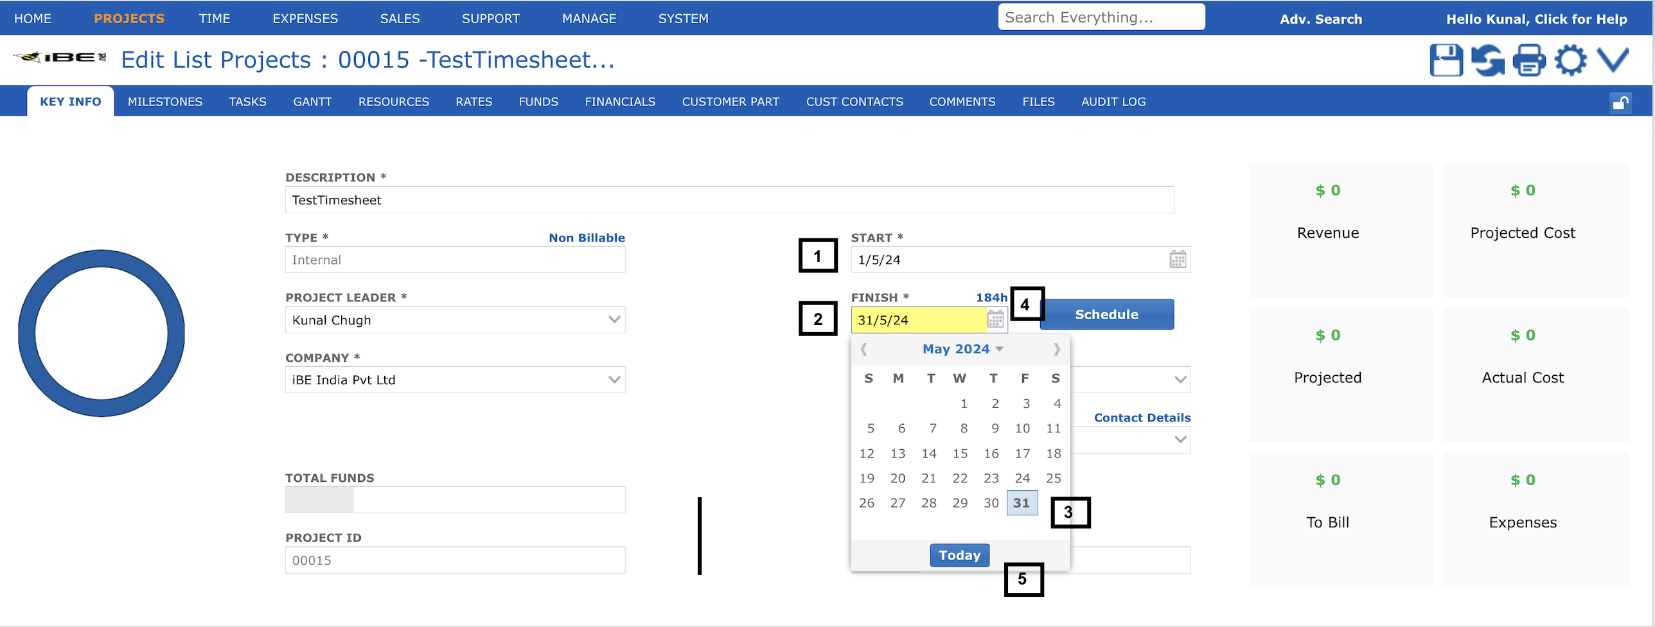Click the Projected Cost $0 card

point(1535,229)
